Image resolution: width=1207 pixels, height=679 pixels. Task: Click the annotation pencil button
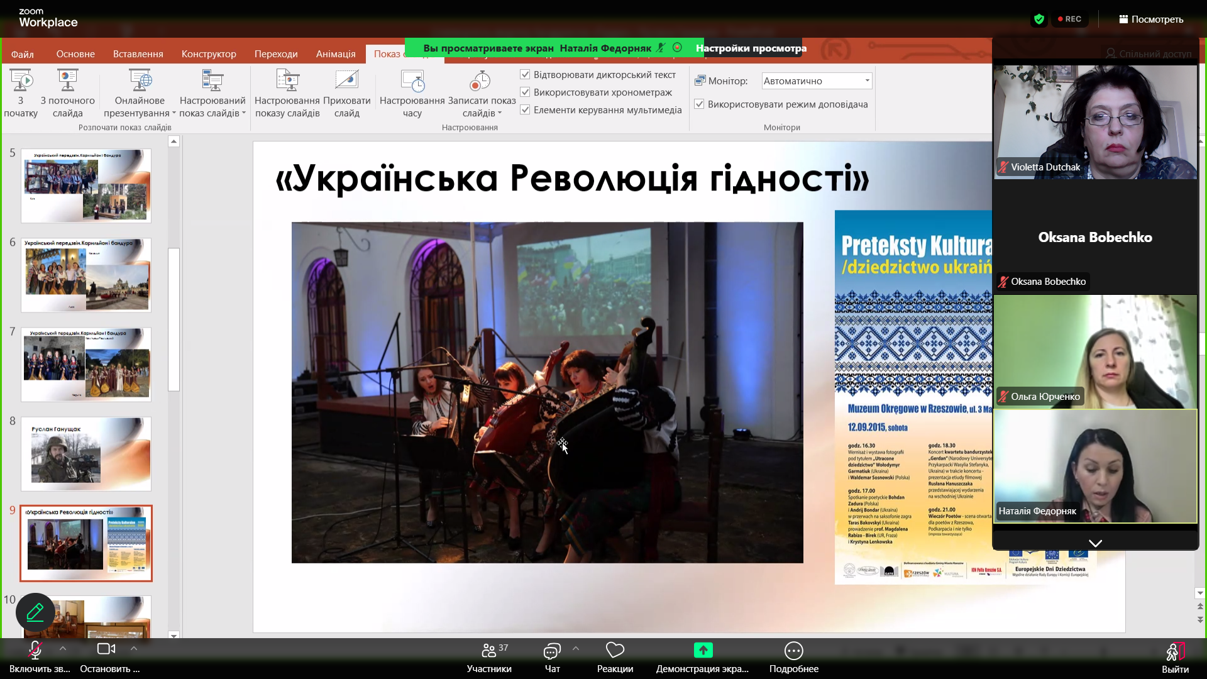point(35,612)
